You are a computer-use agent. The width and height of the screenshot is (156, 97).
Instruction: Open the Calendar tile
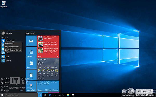click(x=31, y=52)
